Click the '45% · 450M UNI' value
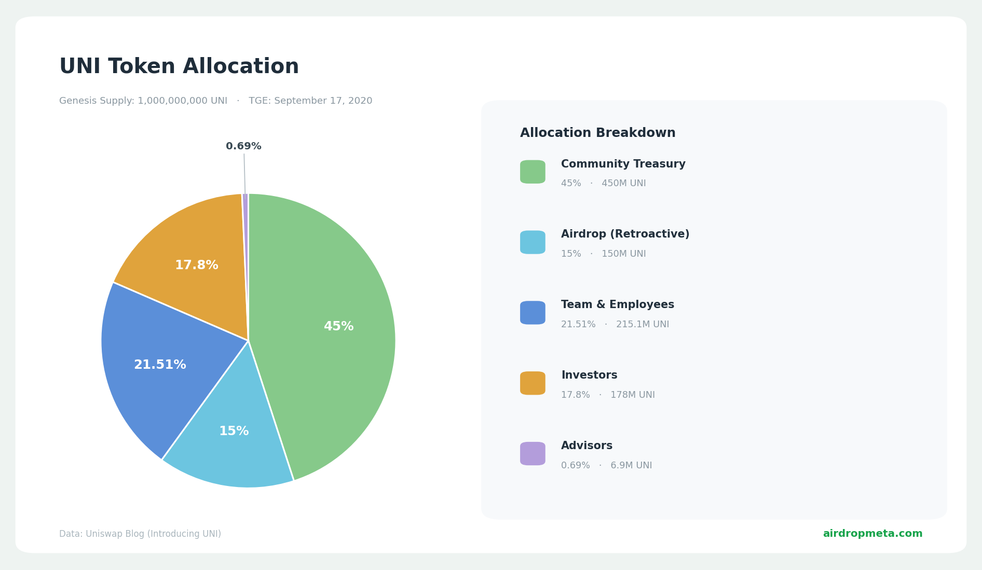Viewport: 982px width, 570px height. [x=603, y=184]
